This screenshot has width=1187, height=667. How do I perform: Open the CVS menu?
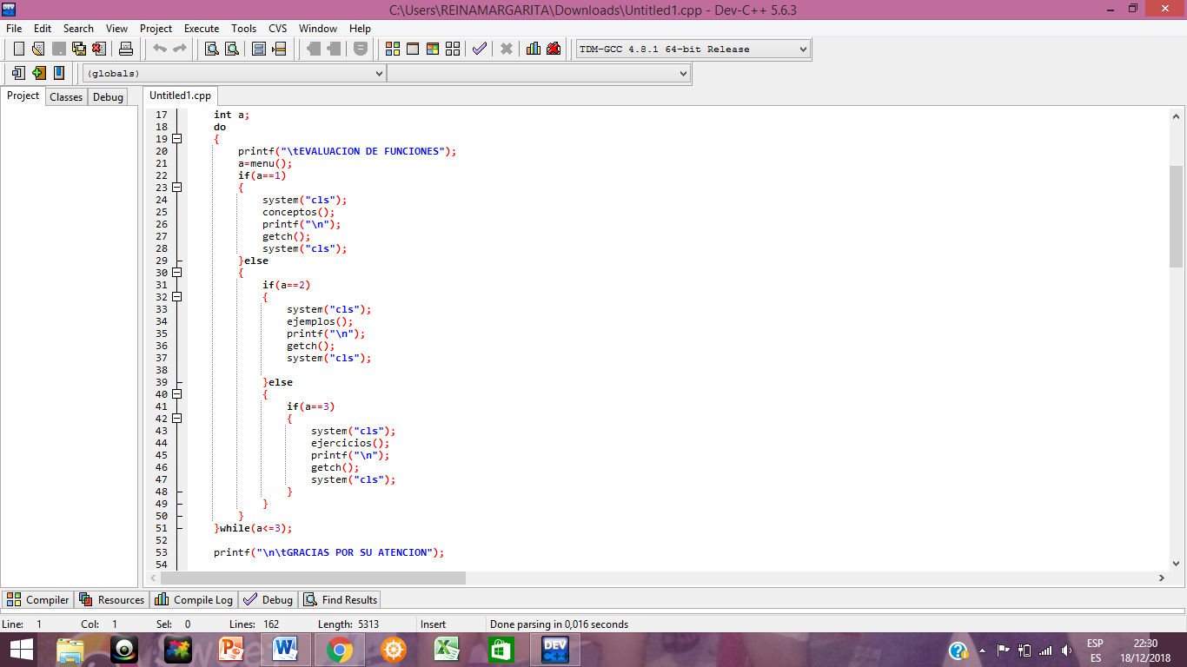pyautogui.click(x=277, y=29)
